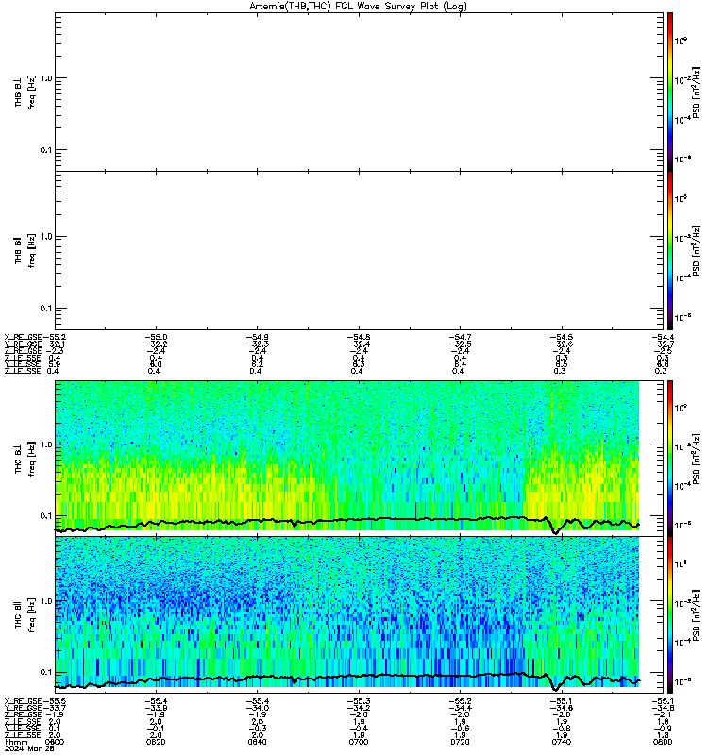Screen dimensions: 708x755
Task: Click the 'THB B∥ freq [Hz]' axis label
Action: (x=25, y=250)
